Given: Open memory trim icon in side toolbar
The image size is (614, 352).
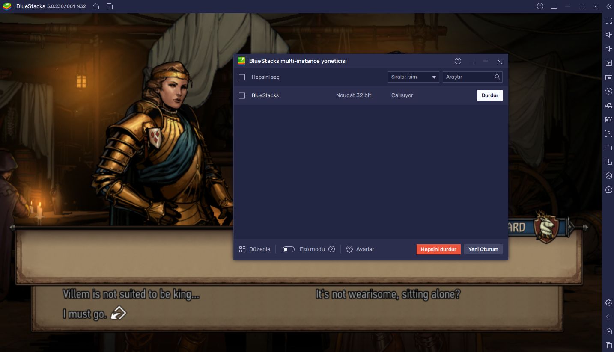Looking at the screenshot, I should coord(609,105).
